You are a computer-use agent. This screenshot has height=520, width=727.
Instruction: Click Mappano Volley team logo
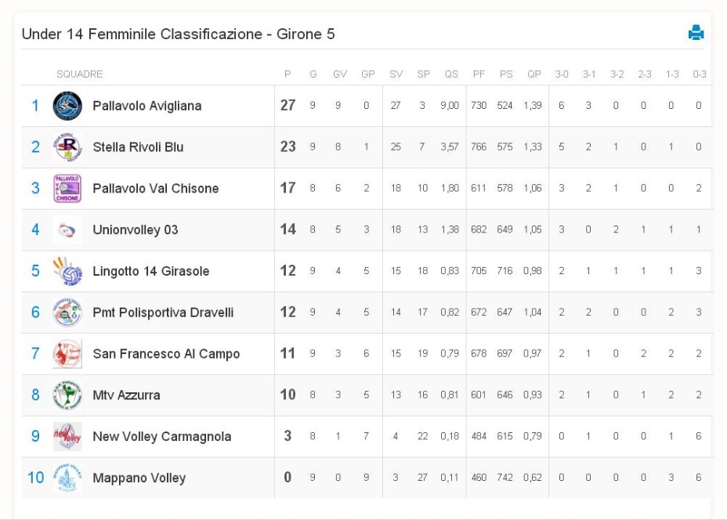(67, 478)
